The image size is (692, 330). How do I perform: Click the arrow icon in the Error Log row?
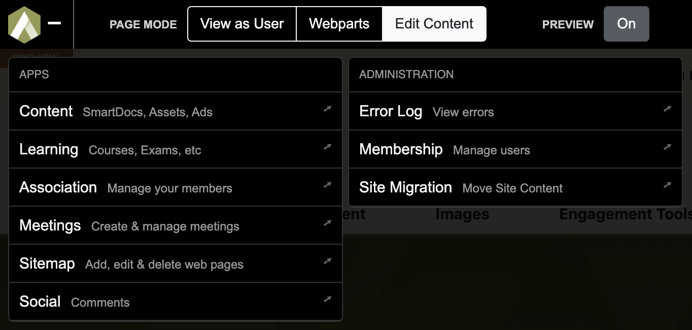[x=667, y=109]
